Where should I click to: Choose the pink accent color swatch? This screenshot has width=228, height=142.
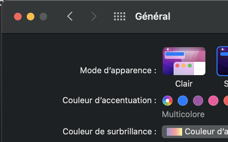[x=213, y=101]
